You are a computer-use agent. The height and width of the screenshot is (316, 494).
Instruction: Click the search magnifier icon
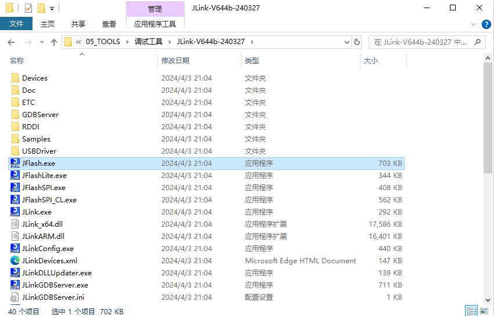(x=477, y=42)
